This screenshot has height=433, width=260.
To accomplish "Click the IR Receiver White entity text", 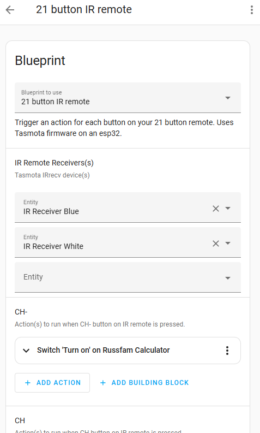I will tap(53, 246).
